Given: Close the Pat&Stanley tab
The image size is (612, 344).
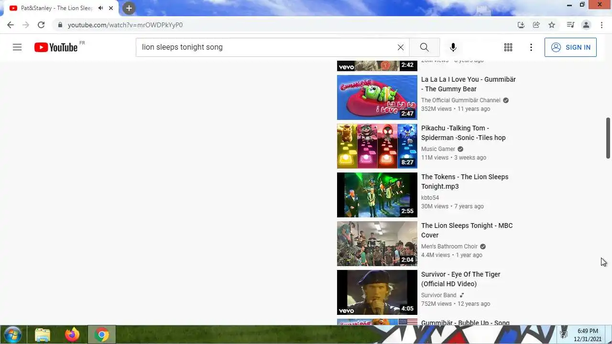Looking at the screenshot, I should [111, 8].
